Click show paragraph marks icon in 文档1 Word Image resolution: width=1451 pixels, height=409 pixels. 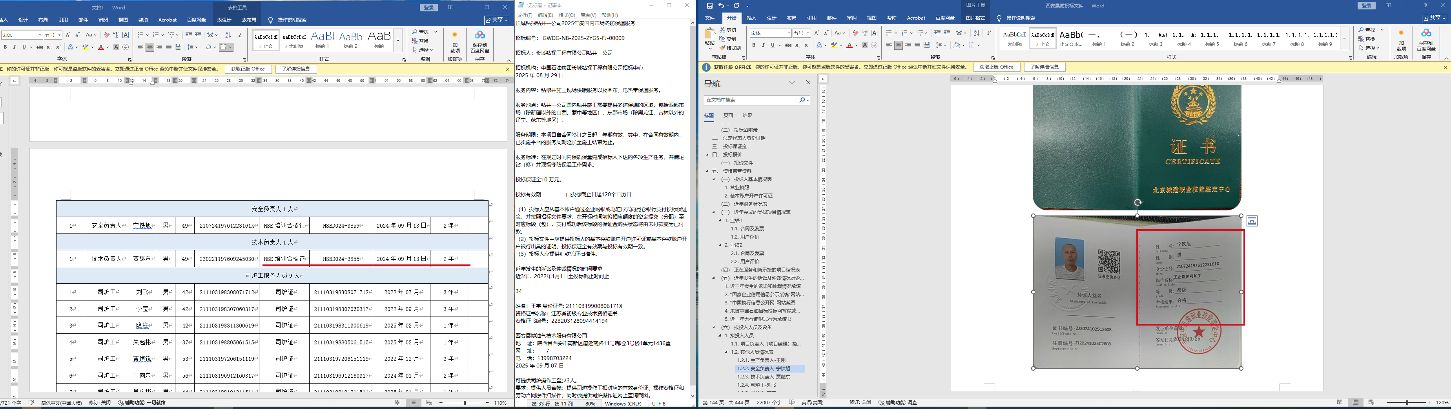[x=241, y=35]
